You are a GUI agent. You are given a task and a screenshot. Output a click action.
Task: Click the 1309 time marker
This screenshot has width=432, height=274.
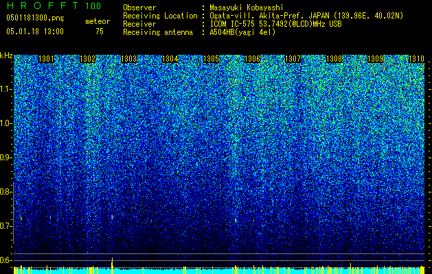(375, 59)
